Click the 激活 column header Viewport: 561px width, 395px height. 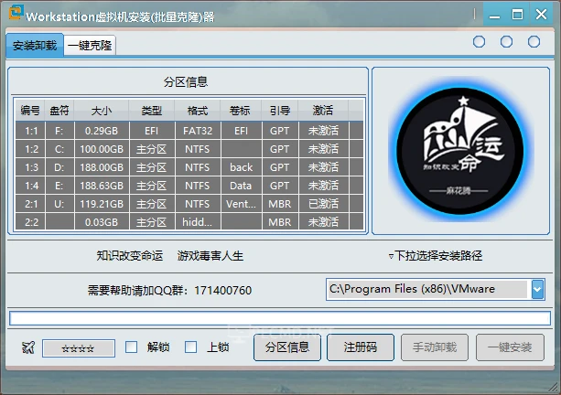(323, 111)
